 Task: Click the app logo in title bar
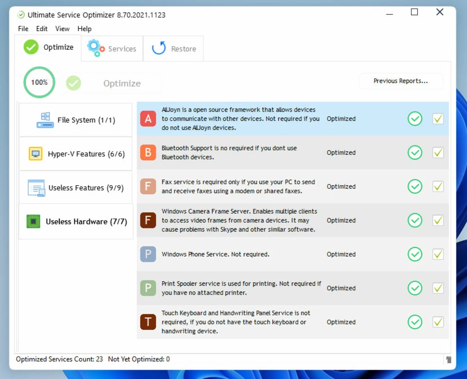point(21,15)
